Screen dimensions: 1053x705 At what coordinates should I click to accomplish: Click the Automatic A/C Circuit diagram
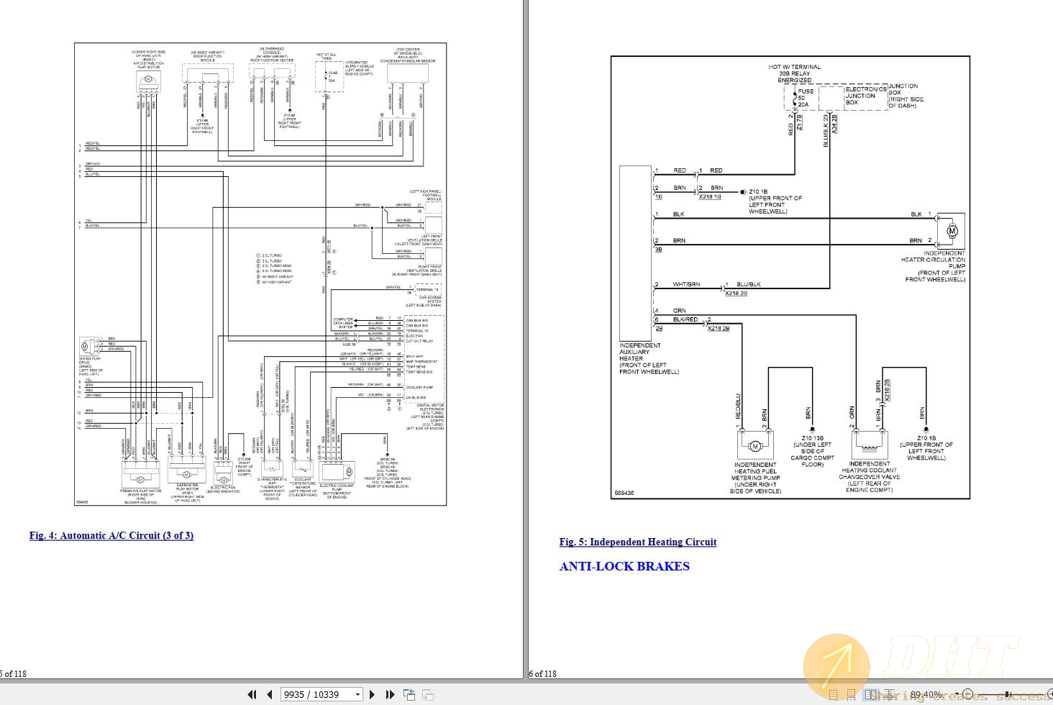pos(260,274)
